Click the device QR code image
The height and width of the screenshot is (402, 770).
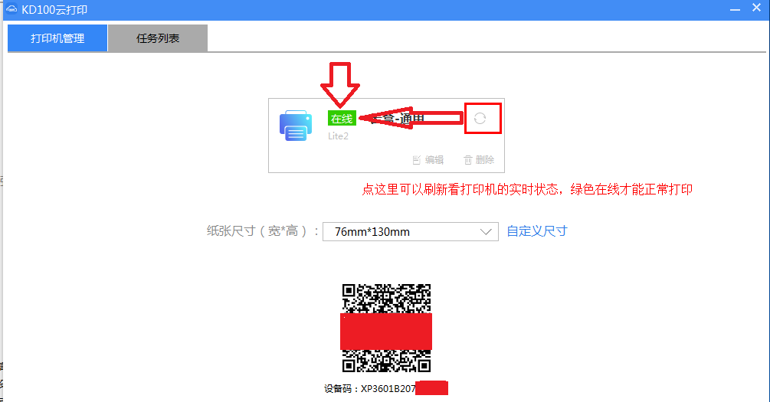386,328
